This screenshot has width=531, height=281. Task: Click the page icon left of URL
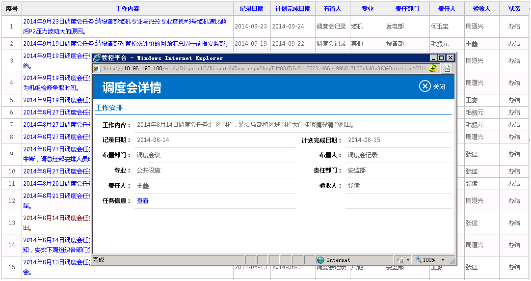(x=97, y=68)
